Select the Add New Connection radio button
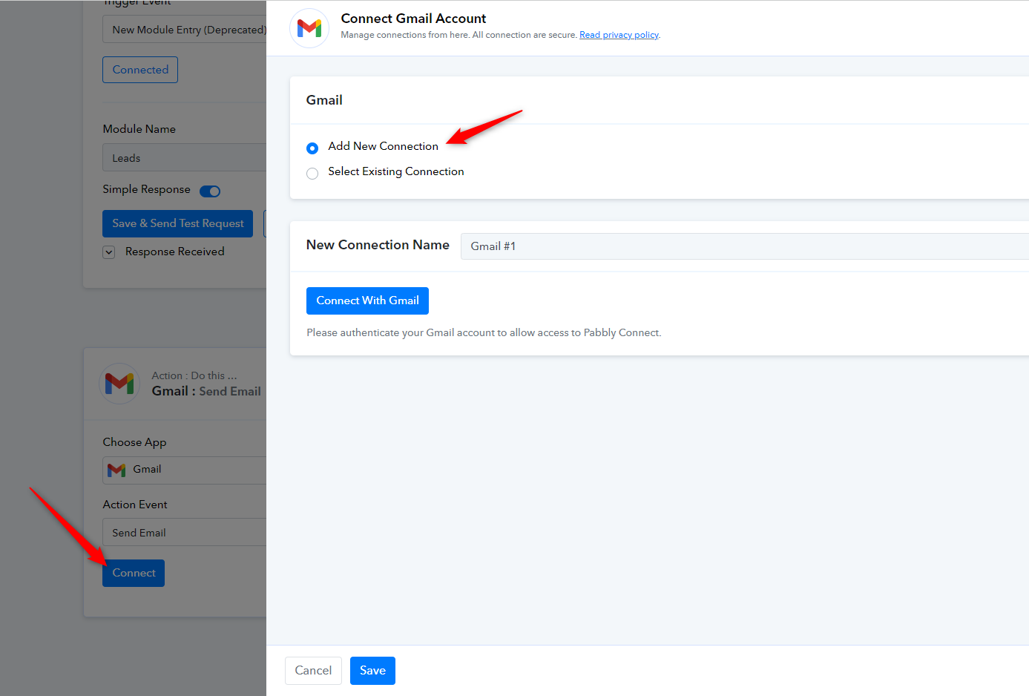Screen dimensions: 1029x696 click(x=312, y=148)
